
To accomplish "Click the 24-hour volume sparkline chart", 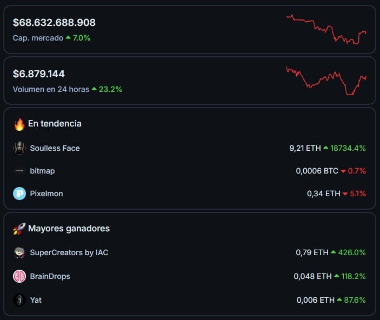I will pos(326,80).
